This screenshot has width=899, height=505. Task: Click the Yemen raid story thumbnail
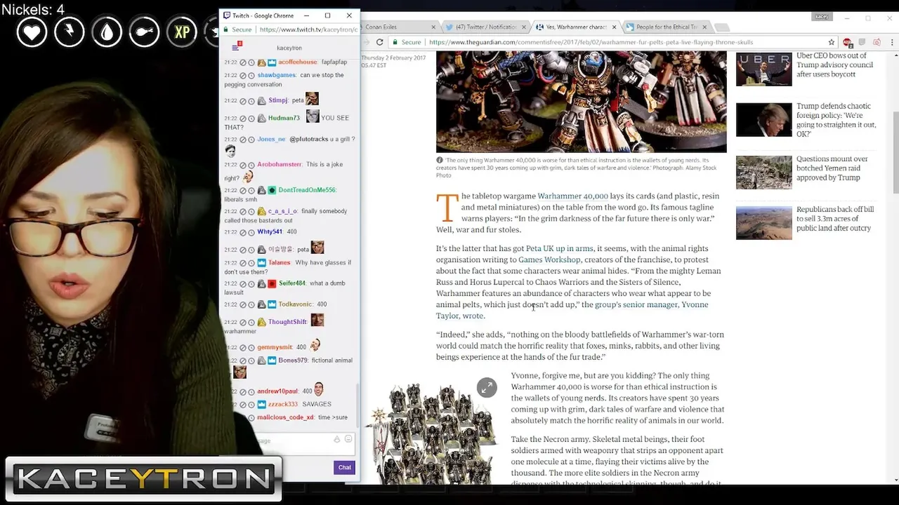764,173
